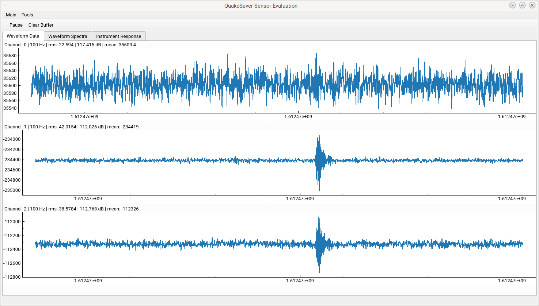Click the rightmost 1.61247e+09 label under Channel 2

coord(512,281)
